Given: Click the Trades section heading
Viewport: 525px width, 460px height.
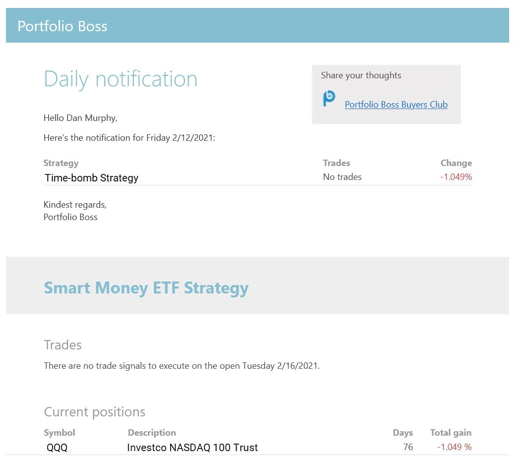Looking at the screenshot, I should [63, 345].
